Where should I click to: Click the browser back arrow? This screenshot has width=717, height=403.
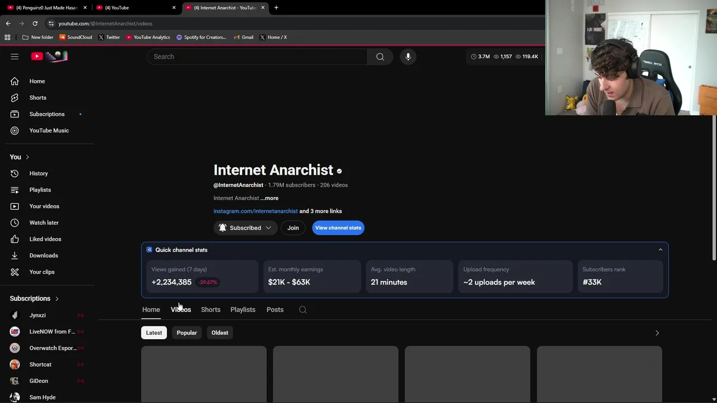click(8, 24)
